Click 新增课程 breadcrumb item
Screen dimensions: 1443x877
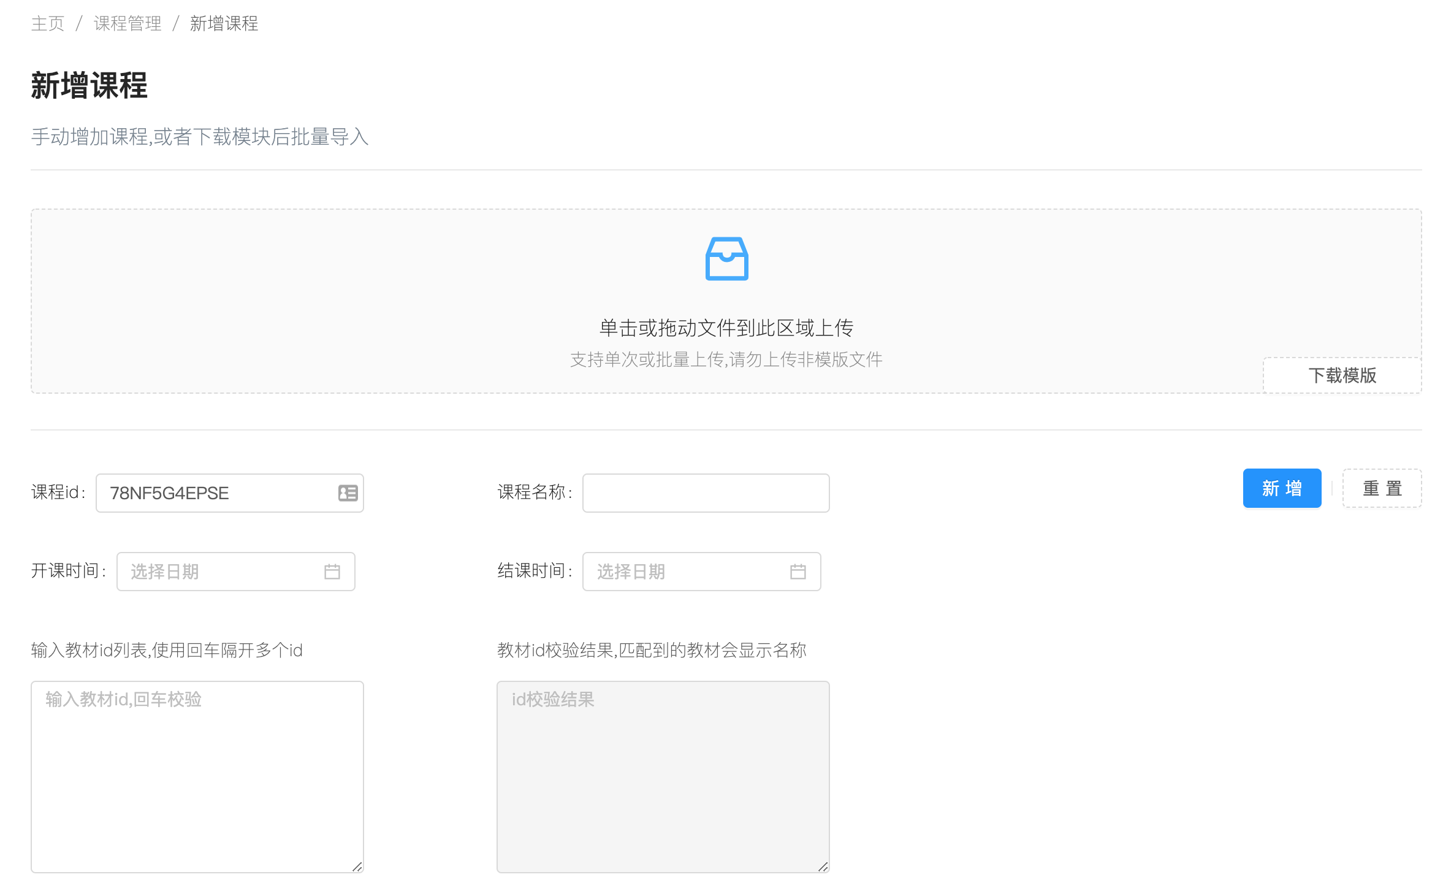click(224, 24)
